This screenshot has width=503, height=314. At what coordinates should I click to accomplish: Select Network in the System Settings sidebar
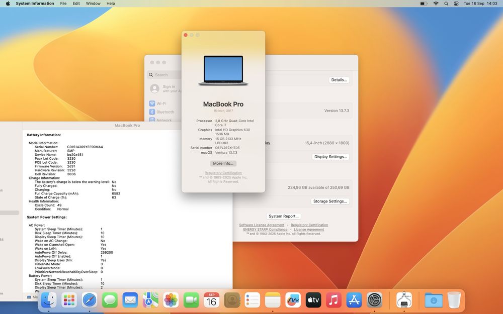click(x=161, y=120)
